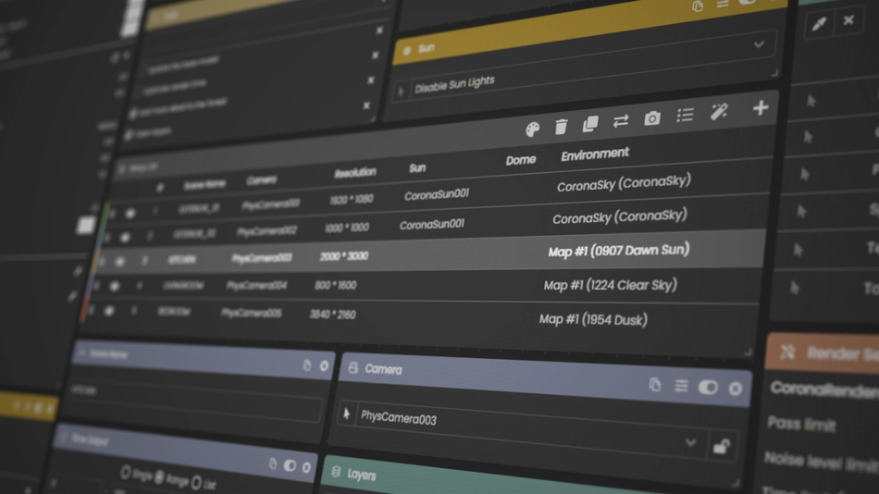Open the Camera panel list menu icon
Image resolution: width=879 pixels, height=494 pixels.
point(681,386)
